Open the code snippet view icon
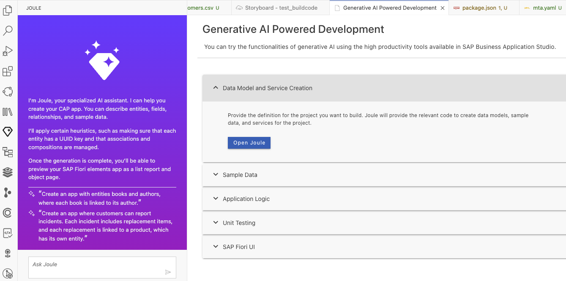 point(8,233)
